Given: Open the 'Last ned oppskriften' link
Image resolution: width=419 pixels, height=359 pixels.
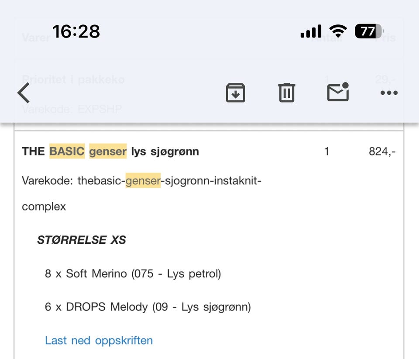Looking at the screenshot, I should tap(99, 340).
